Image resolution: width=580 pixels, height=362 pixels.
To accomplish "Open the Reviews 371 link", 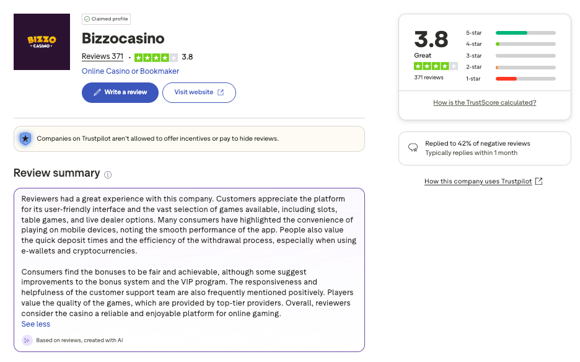I will pos(103,56).
